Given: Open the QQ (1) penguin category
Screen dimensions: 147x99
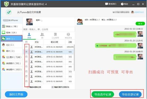Looking at the screenshot, I should coord(12,45).
